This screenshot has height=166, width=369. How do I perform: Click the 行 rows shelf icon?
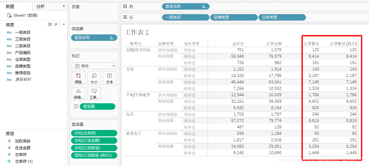(125, 17)
